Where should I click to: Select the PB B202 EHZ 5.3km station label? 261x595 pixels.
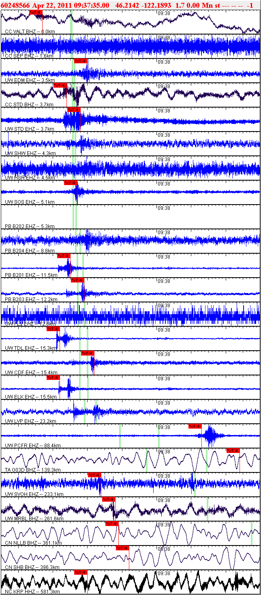coord(30,226)
